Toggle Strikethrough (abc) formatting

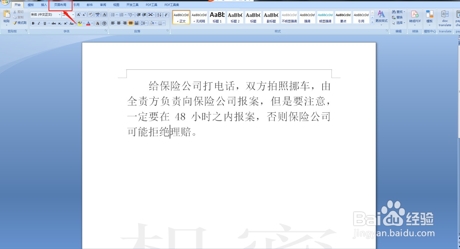pyautogui.click(x=54, y=24)
